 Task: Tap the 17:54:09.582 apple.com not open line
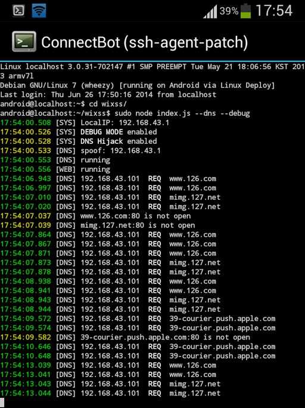coord(125,337)
